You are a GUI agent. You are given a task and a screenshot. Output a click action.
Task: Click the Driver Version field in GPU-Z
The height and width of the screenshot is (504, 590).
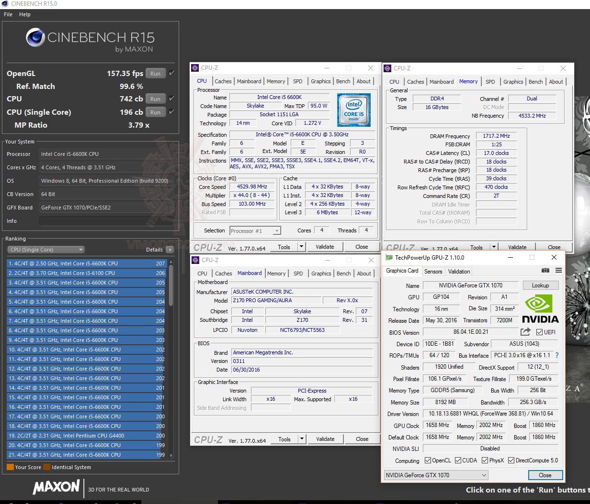491,414
